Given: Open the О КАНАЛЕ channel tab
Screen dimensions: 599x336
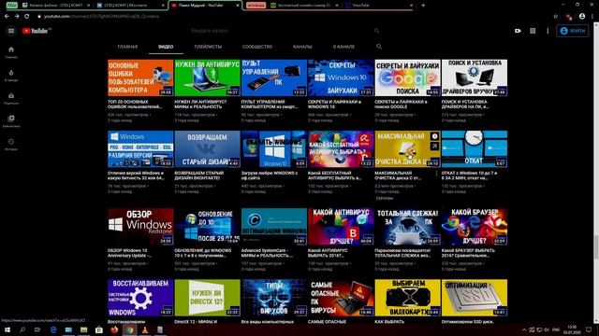Looking at the screenshot, I should tap(343, 47).
